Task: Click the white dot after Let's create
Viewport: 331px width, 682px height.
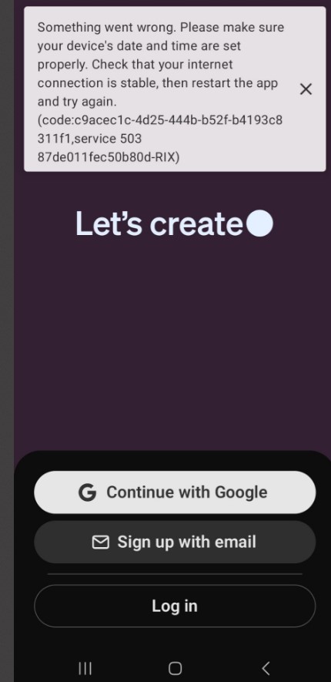Action: 259,223
